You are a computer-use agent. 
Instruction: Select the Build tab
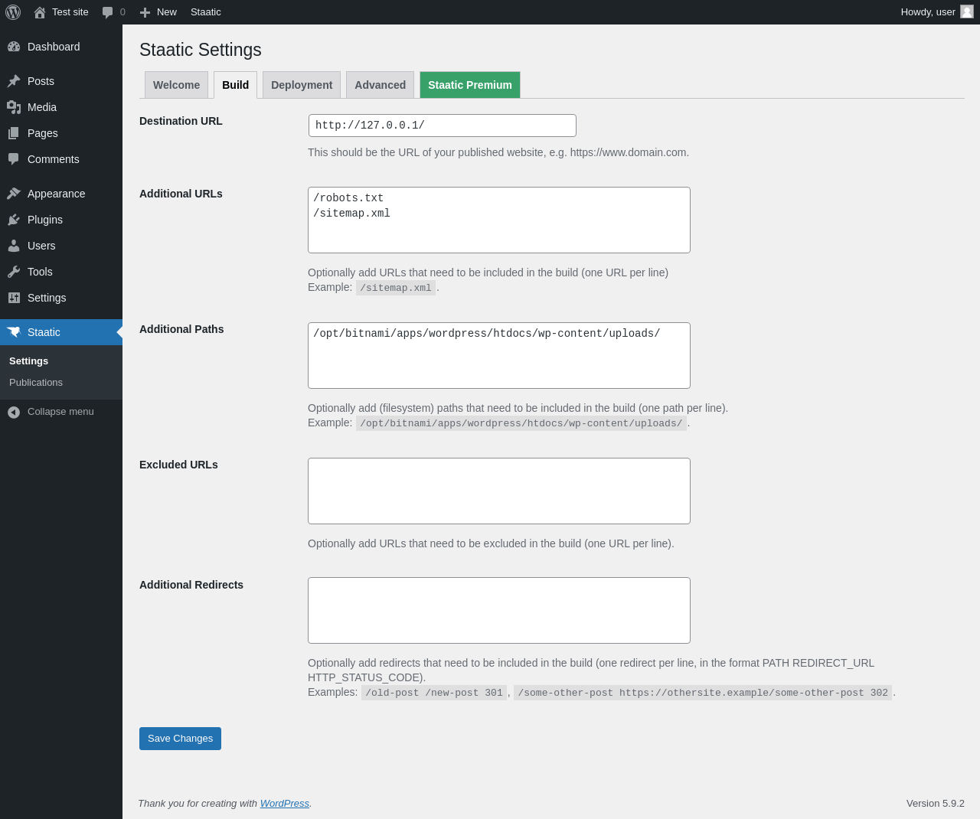(235, 85)
